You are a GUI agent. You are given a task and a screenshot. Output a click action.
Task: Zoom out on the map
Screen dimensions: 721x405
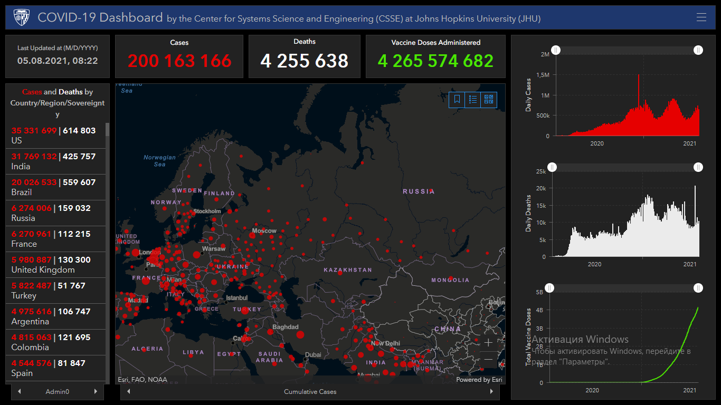488,360
